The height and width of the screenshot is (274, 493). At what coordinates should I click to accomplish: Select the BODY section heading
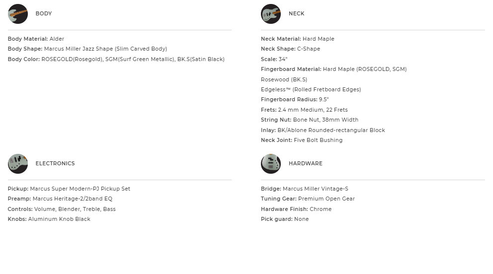click(44, 14)
